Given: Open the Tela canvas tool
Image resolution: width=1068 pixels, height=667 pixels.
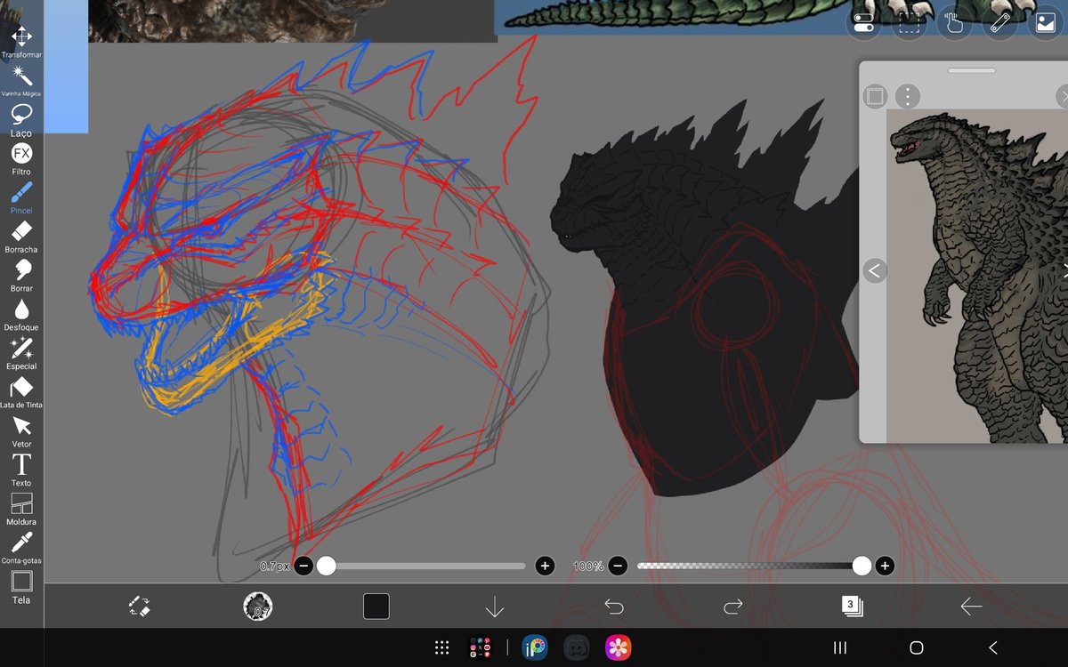Looking at the screenshot, I should [x=21, y=587].
